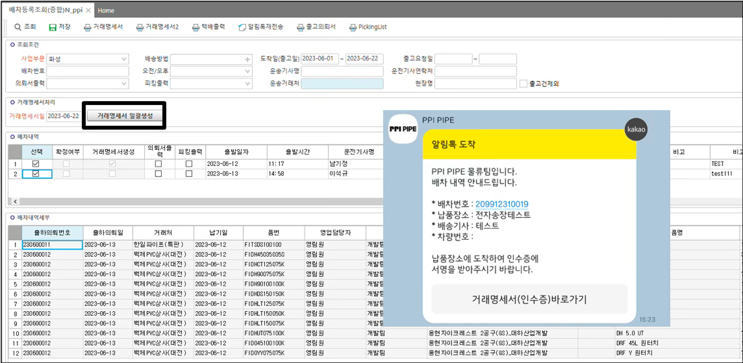The height and width of the screenshot is (363, 743).
Task: Click the 출발일자 column header
Action: [x=236, y=152]
